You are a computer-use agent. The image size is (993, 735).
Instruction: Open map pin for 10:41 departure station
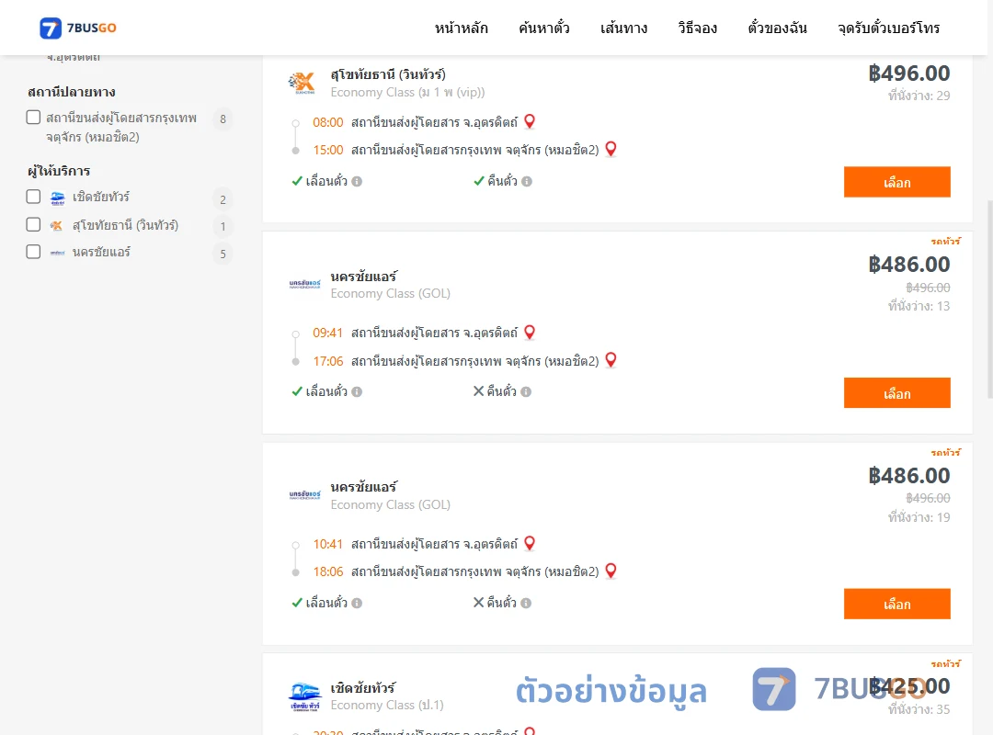pyautogui.click(x=531, y=543)
